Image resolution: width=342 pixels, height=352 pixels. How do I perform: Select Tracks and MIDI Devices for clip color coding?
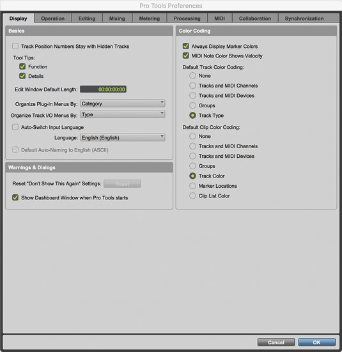(x=192, y=156)
